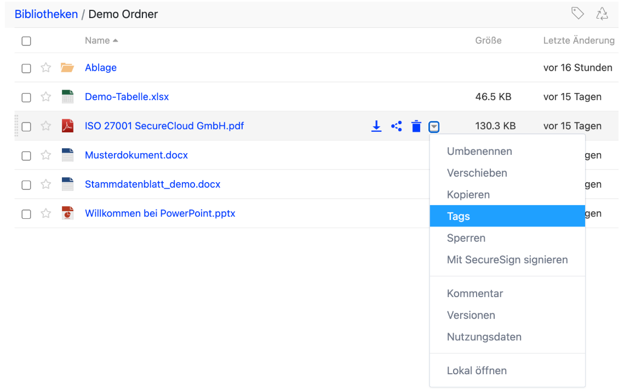Star Musterdokument.docx
Viewport: 624px width, 389px height.
tap(46, 155)
